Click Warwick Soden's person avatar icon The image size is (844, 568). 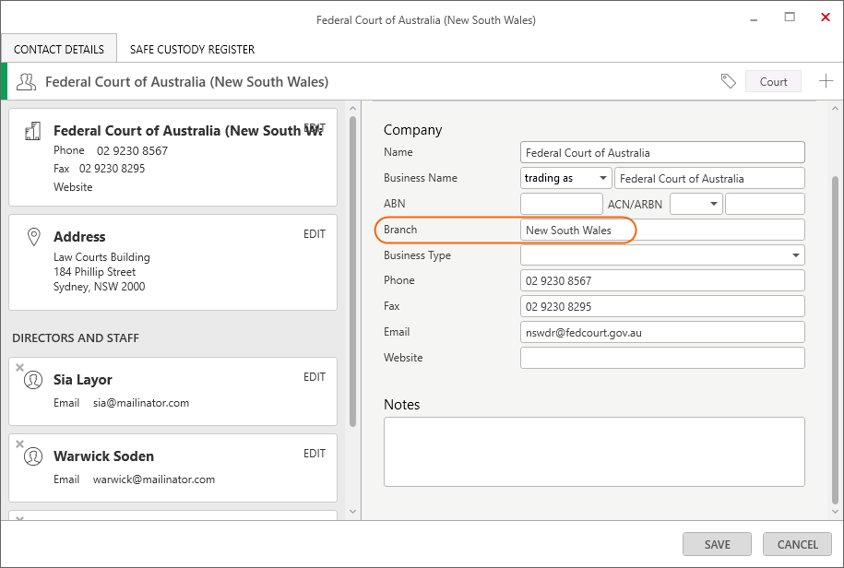(33, 456)
